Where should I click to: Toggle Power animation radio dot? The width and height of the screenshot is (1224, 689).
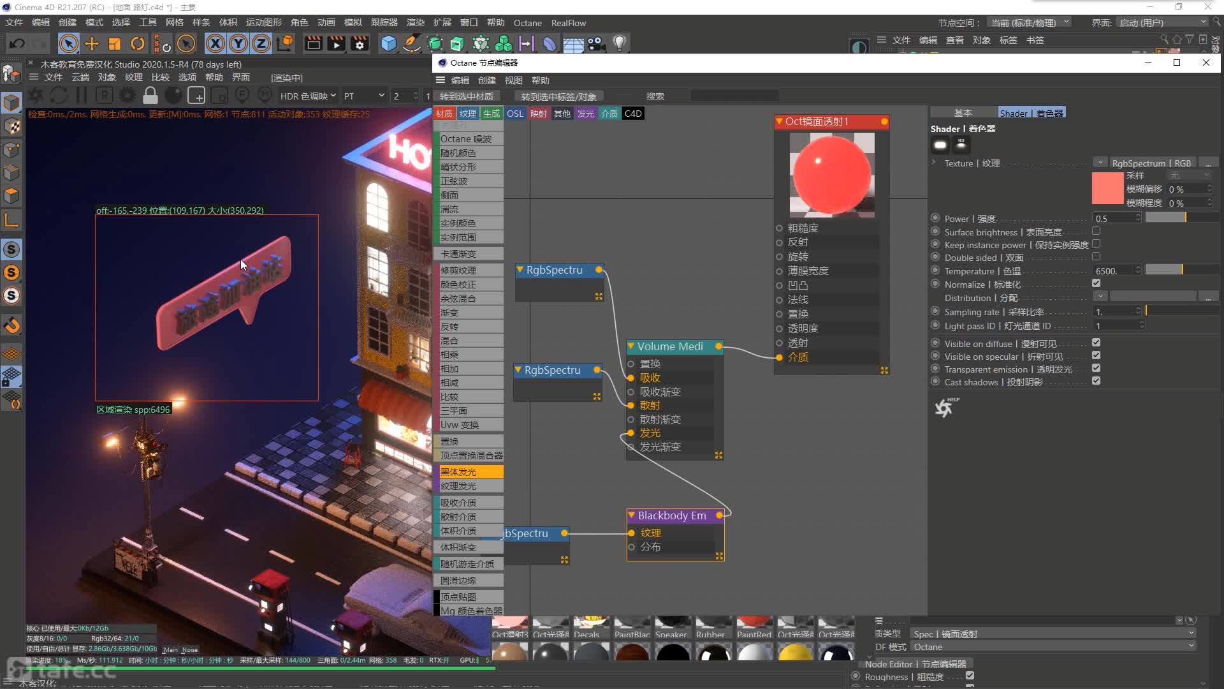(935, 218)
